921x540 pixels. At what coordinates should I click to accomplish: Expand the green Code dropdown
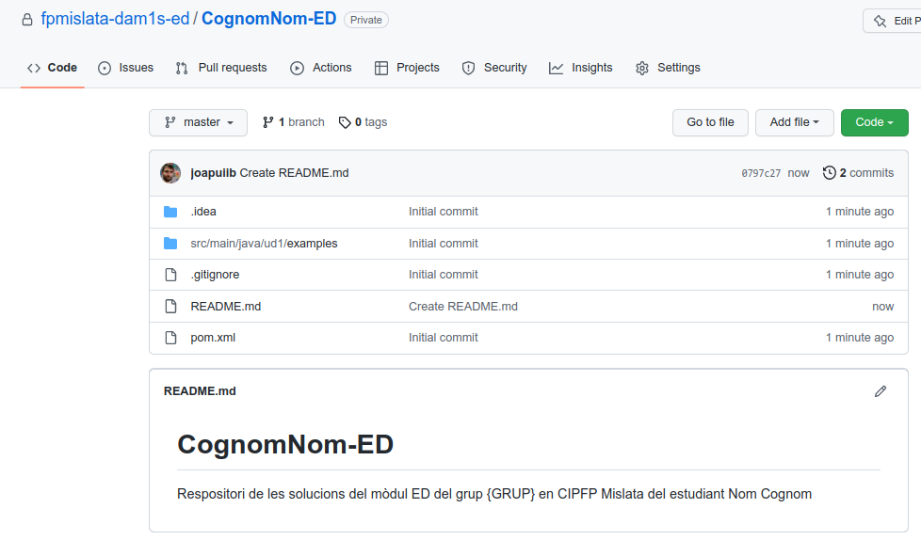[x=874, y=122]
